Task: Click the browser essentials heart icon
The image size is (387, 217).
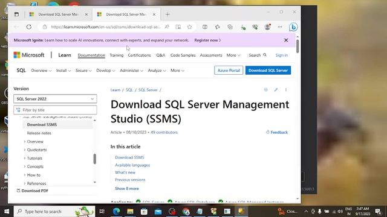Action: 255,27
